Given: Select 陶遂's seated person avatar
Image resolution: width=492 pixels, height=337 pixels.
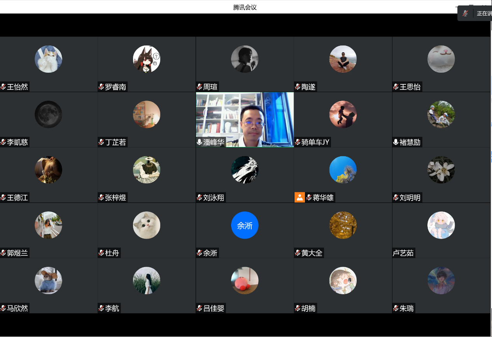Looking at the screenshot, I should (343, 59).
